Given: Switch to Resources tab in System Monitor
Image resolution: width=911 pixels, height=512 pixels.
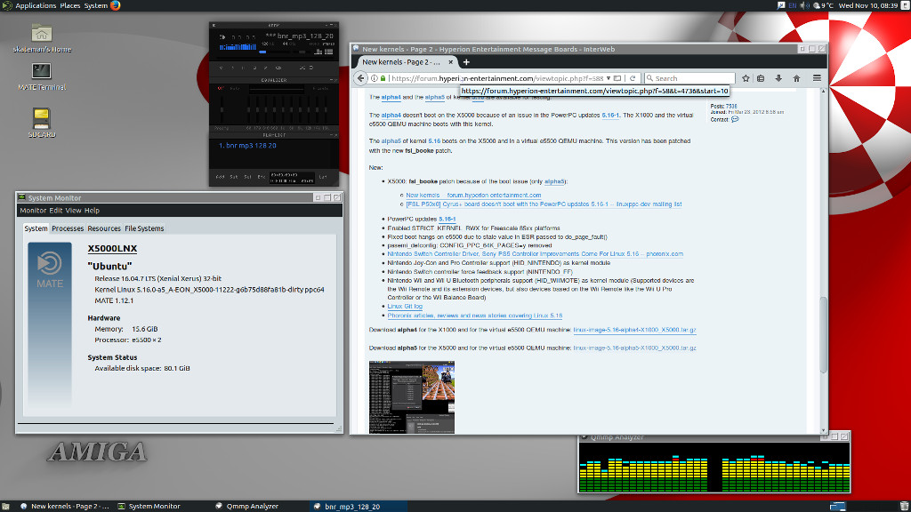Looking at the screenshot, I should click(x=104, y=228).
